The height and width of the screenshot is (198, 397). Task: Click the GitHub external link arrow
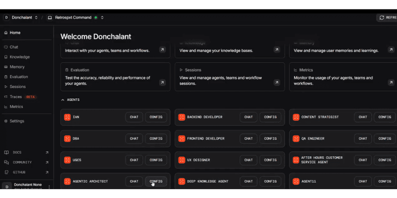pos(47,172)
